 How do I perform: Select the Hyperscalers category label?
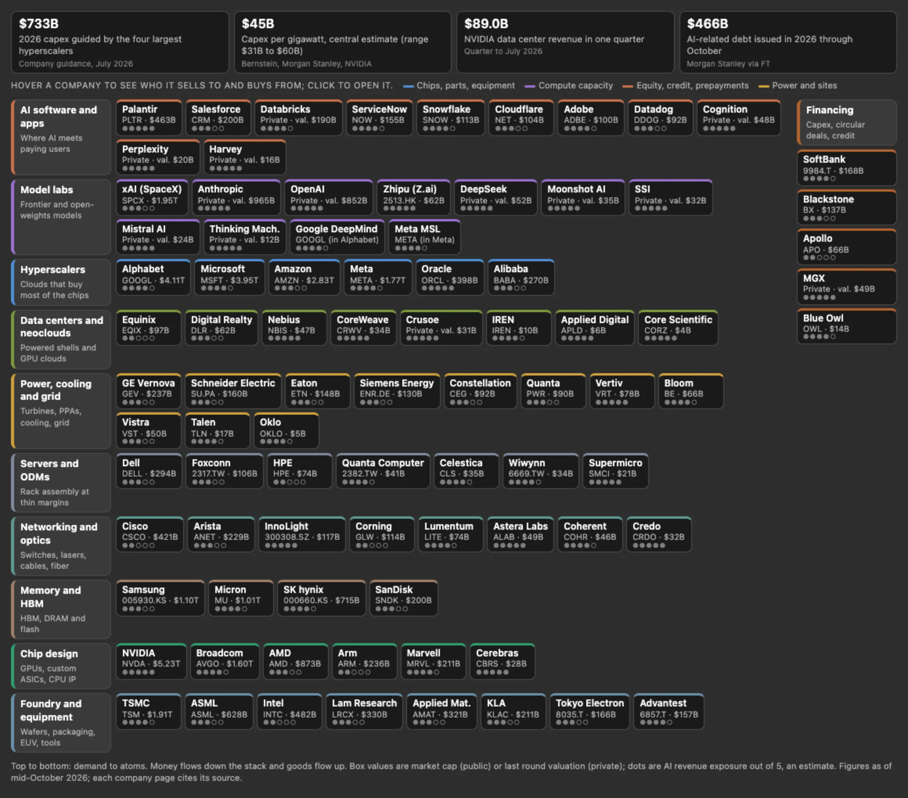point(61,282)
